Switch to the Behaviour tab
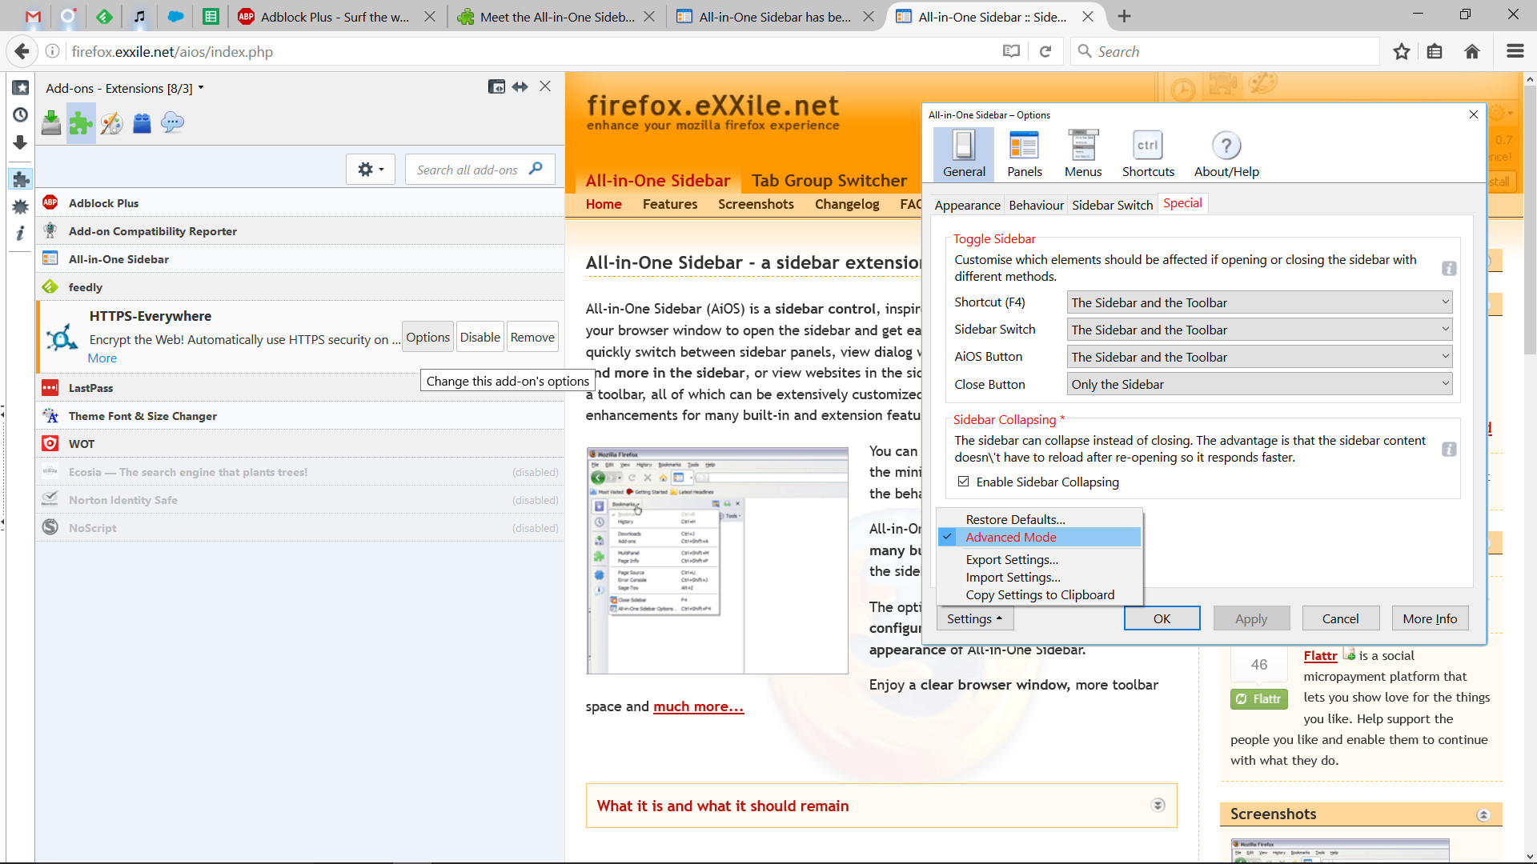 (x=1036, y=205)
